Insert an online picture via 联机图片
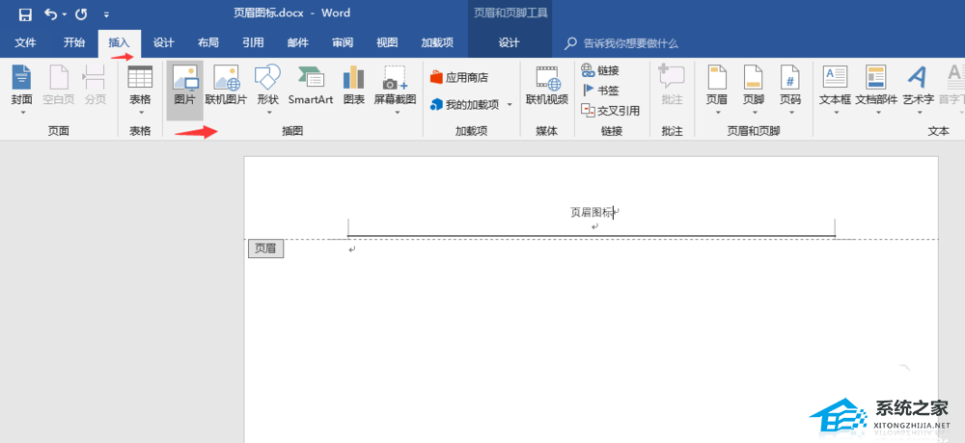Image resolution: width=965 pixels, height=443 pixels. pos(226,85)
